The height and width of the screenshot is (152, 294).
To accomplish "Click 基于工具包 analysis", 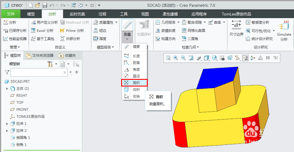I will point(43,39).
